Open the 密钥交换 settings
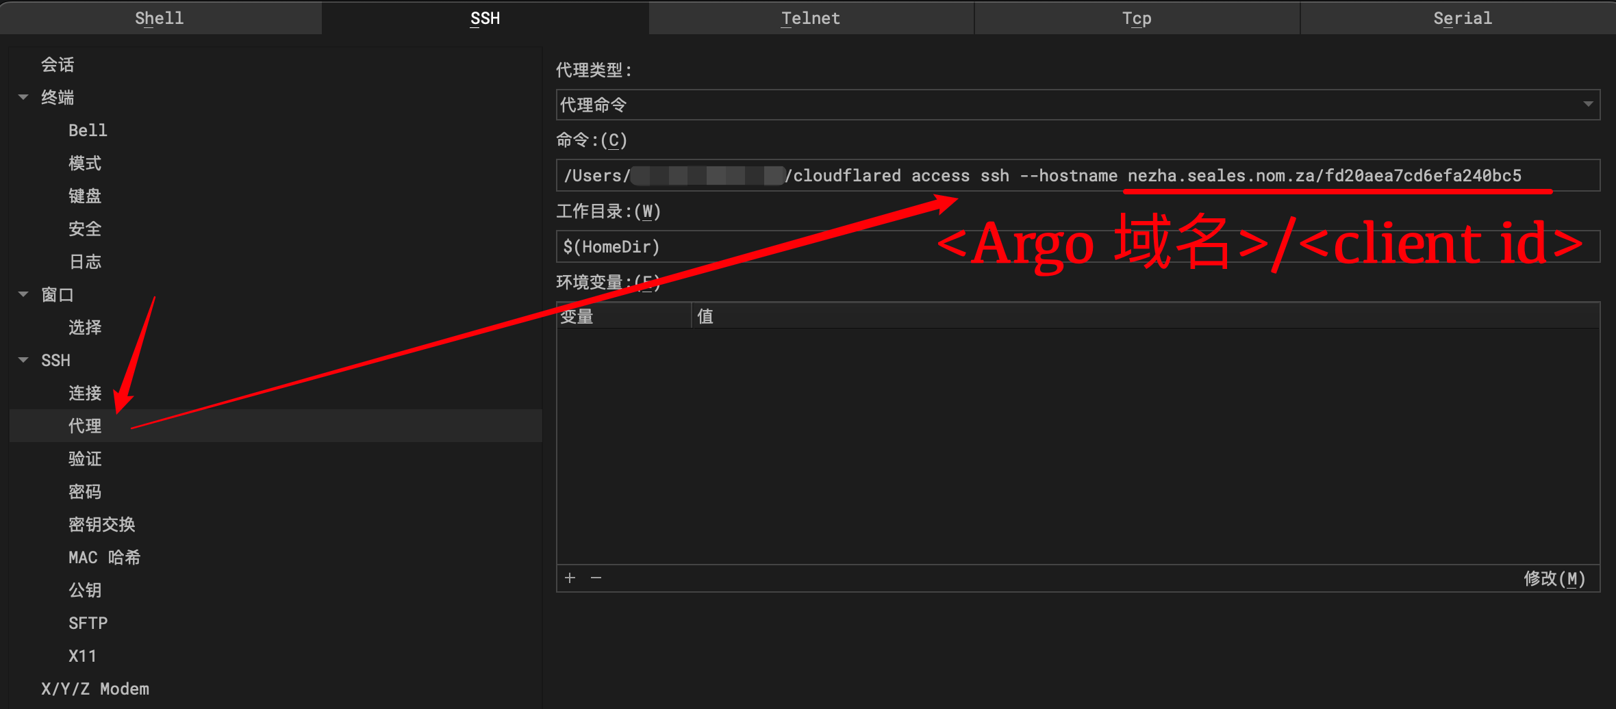 click(101, 524)
